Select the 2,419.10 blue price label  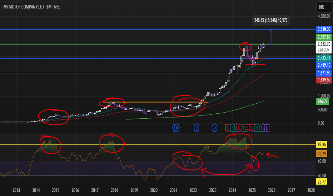point(324,65)
